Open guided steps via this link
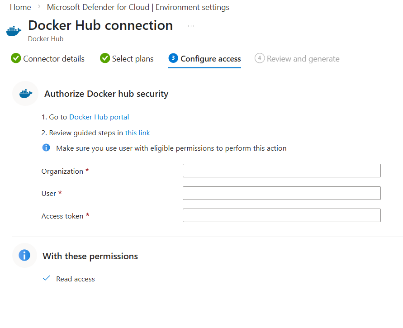This screenshot has width=403, height=328. point(137,133)
